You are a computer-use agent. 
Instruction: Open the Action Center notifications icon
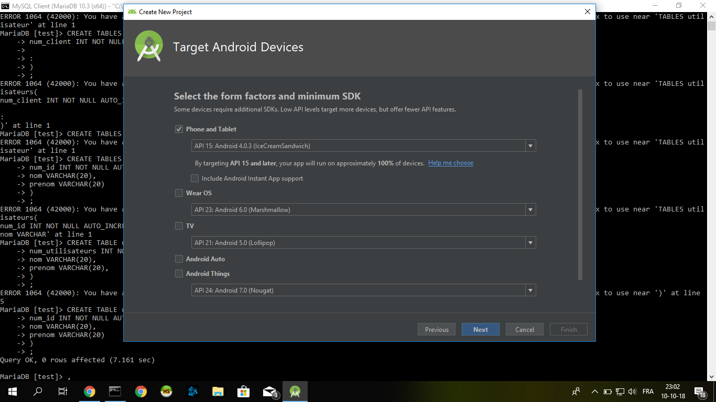[x=700, y=392]
